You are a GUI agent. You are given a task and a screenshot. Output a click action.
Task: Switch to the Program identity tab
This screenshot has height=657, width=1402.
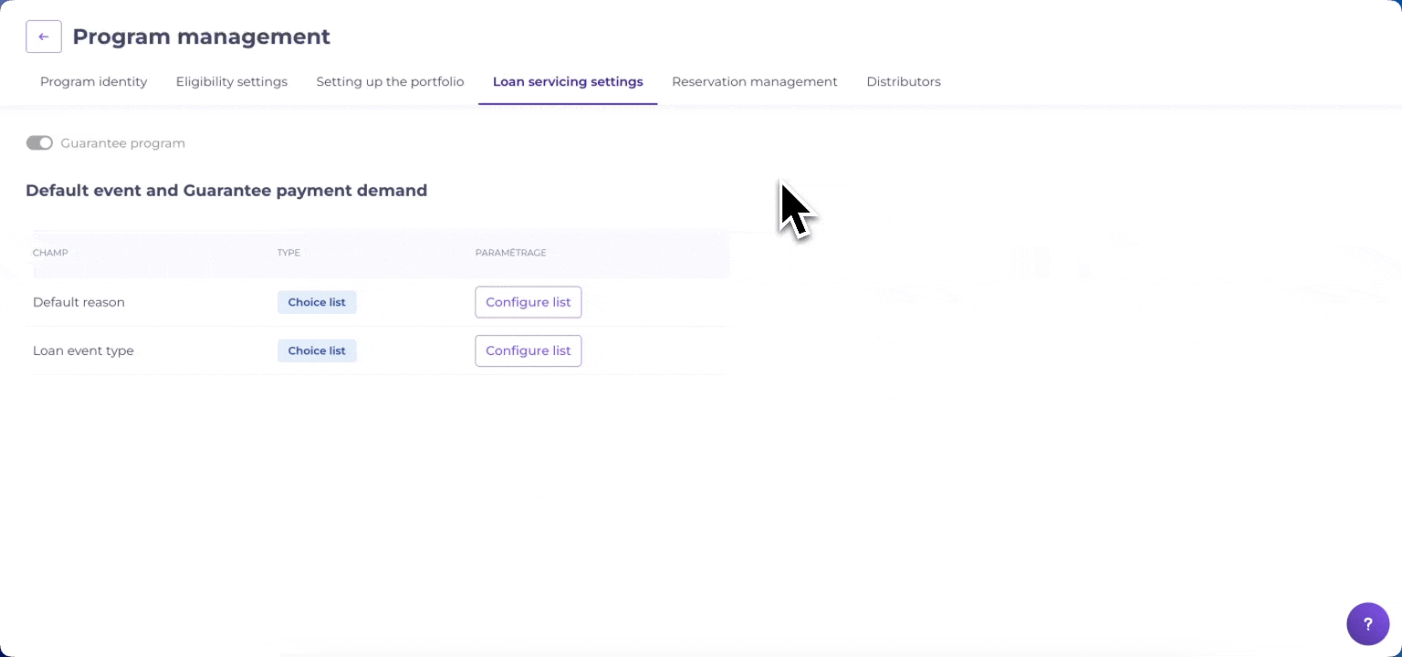tap(93, 82)
